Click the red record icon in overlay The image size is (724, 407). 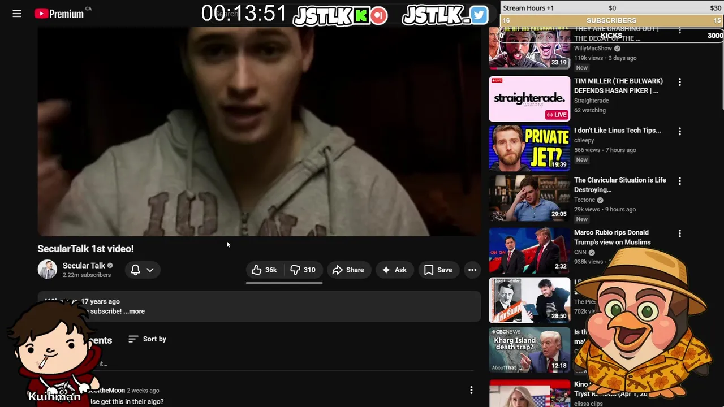[x=378, y=15]
